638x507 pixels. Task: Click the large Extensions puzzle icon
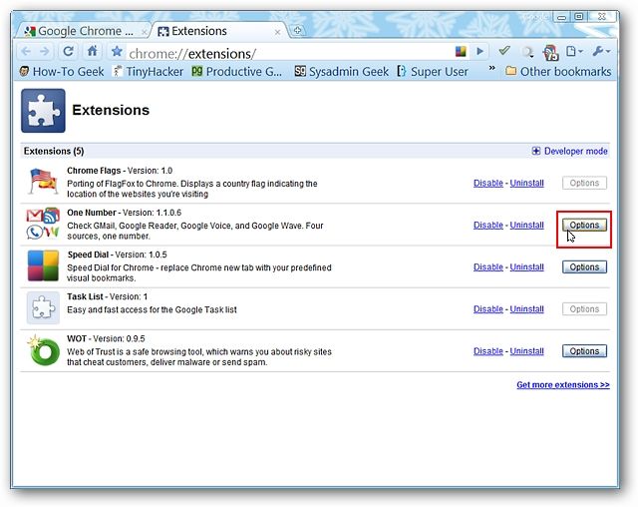click(x=43, y=111)
